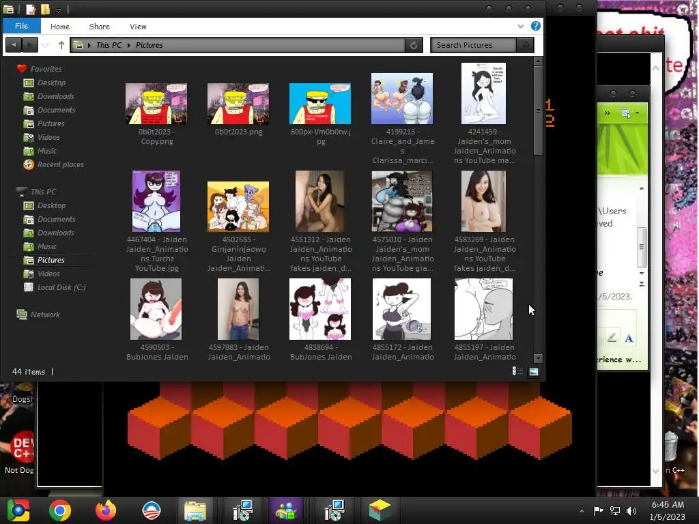Open Action Center from the flag tray icon
The width and height of the screenshot is (699, 524).
click(598, 510)
